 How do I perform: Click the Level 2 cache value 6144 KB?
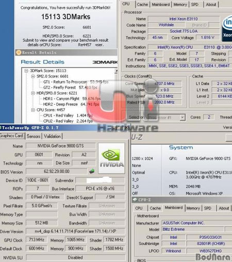coord(222,96)
